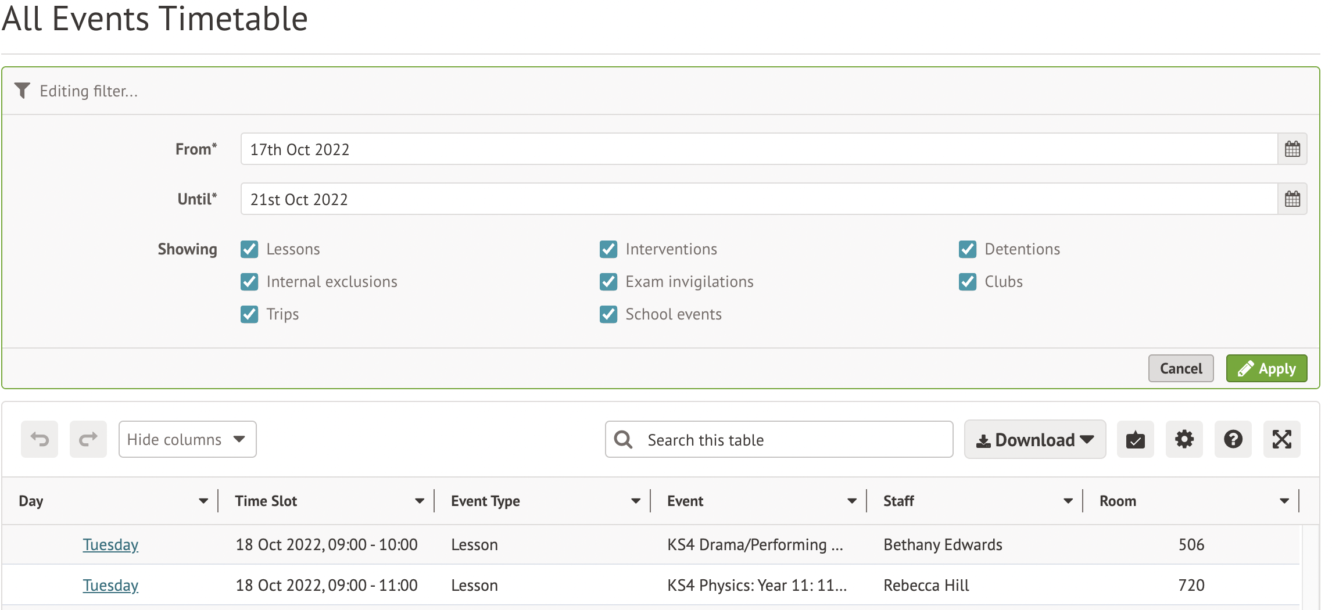Open the Staff column dropdown arrow
The height and width of the screenshot is (610, 1332).
[1068, 501]
